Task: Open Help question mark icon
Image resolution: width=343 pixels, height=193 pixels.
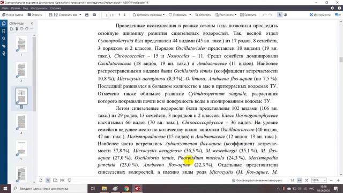Action: click(x=339, y=8)
